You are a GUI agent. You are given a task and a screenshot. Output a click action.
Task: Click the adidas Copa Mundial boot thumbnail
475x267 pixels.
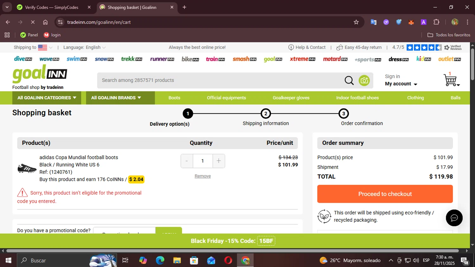[x=27, y=168]
